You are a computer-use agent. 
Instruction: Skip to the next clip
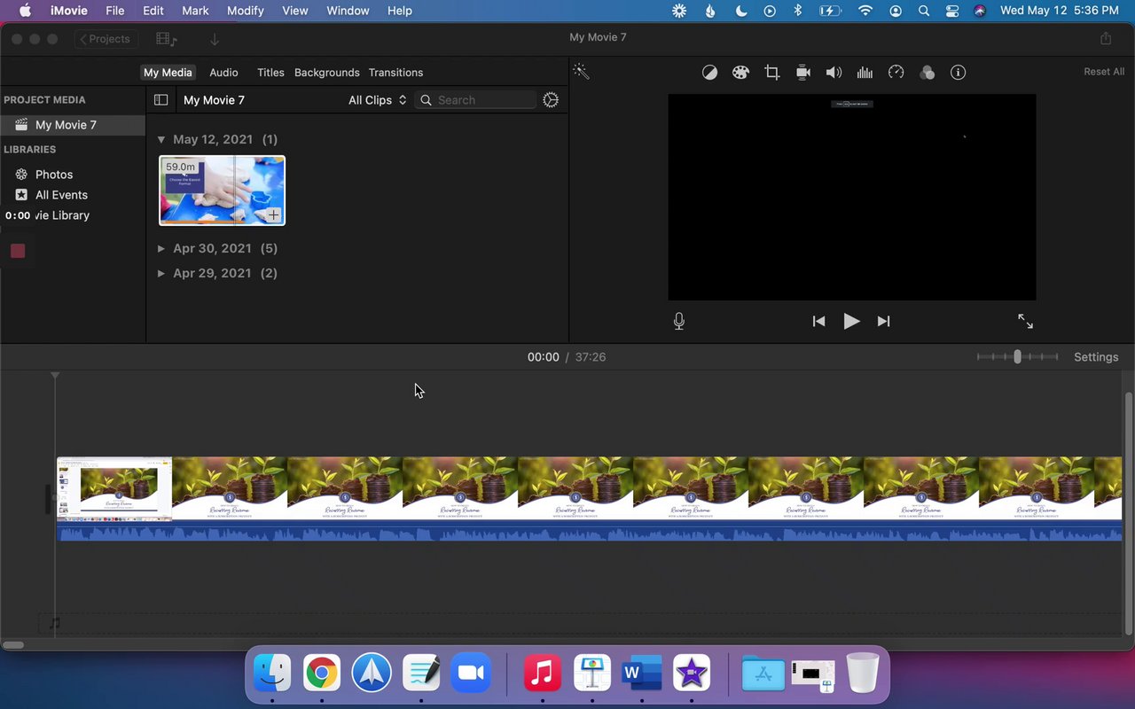883,322
